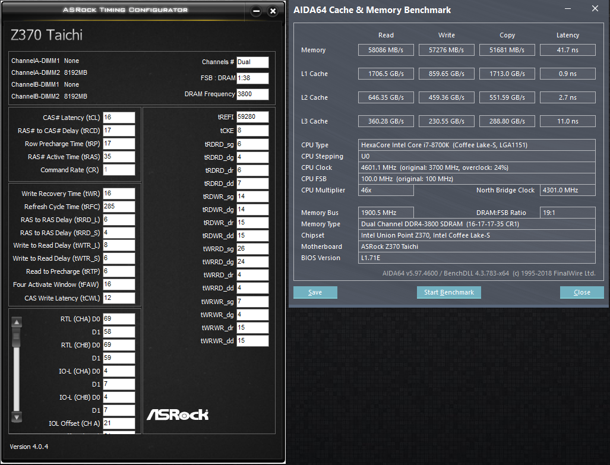Click the Memory Copy result 51681 MB/s
The height and width of the screenshot is (465, 610).
point(507,50)
